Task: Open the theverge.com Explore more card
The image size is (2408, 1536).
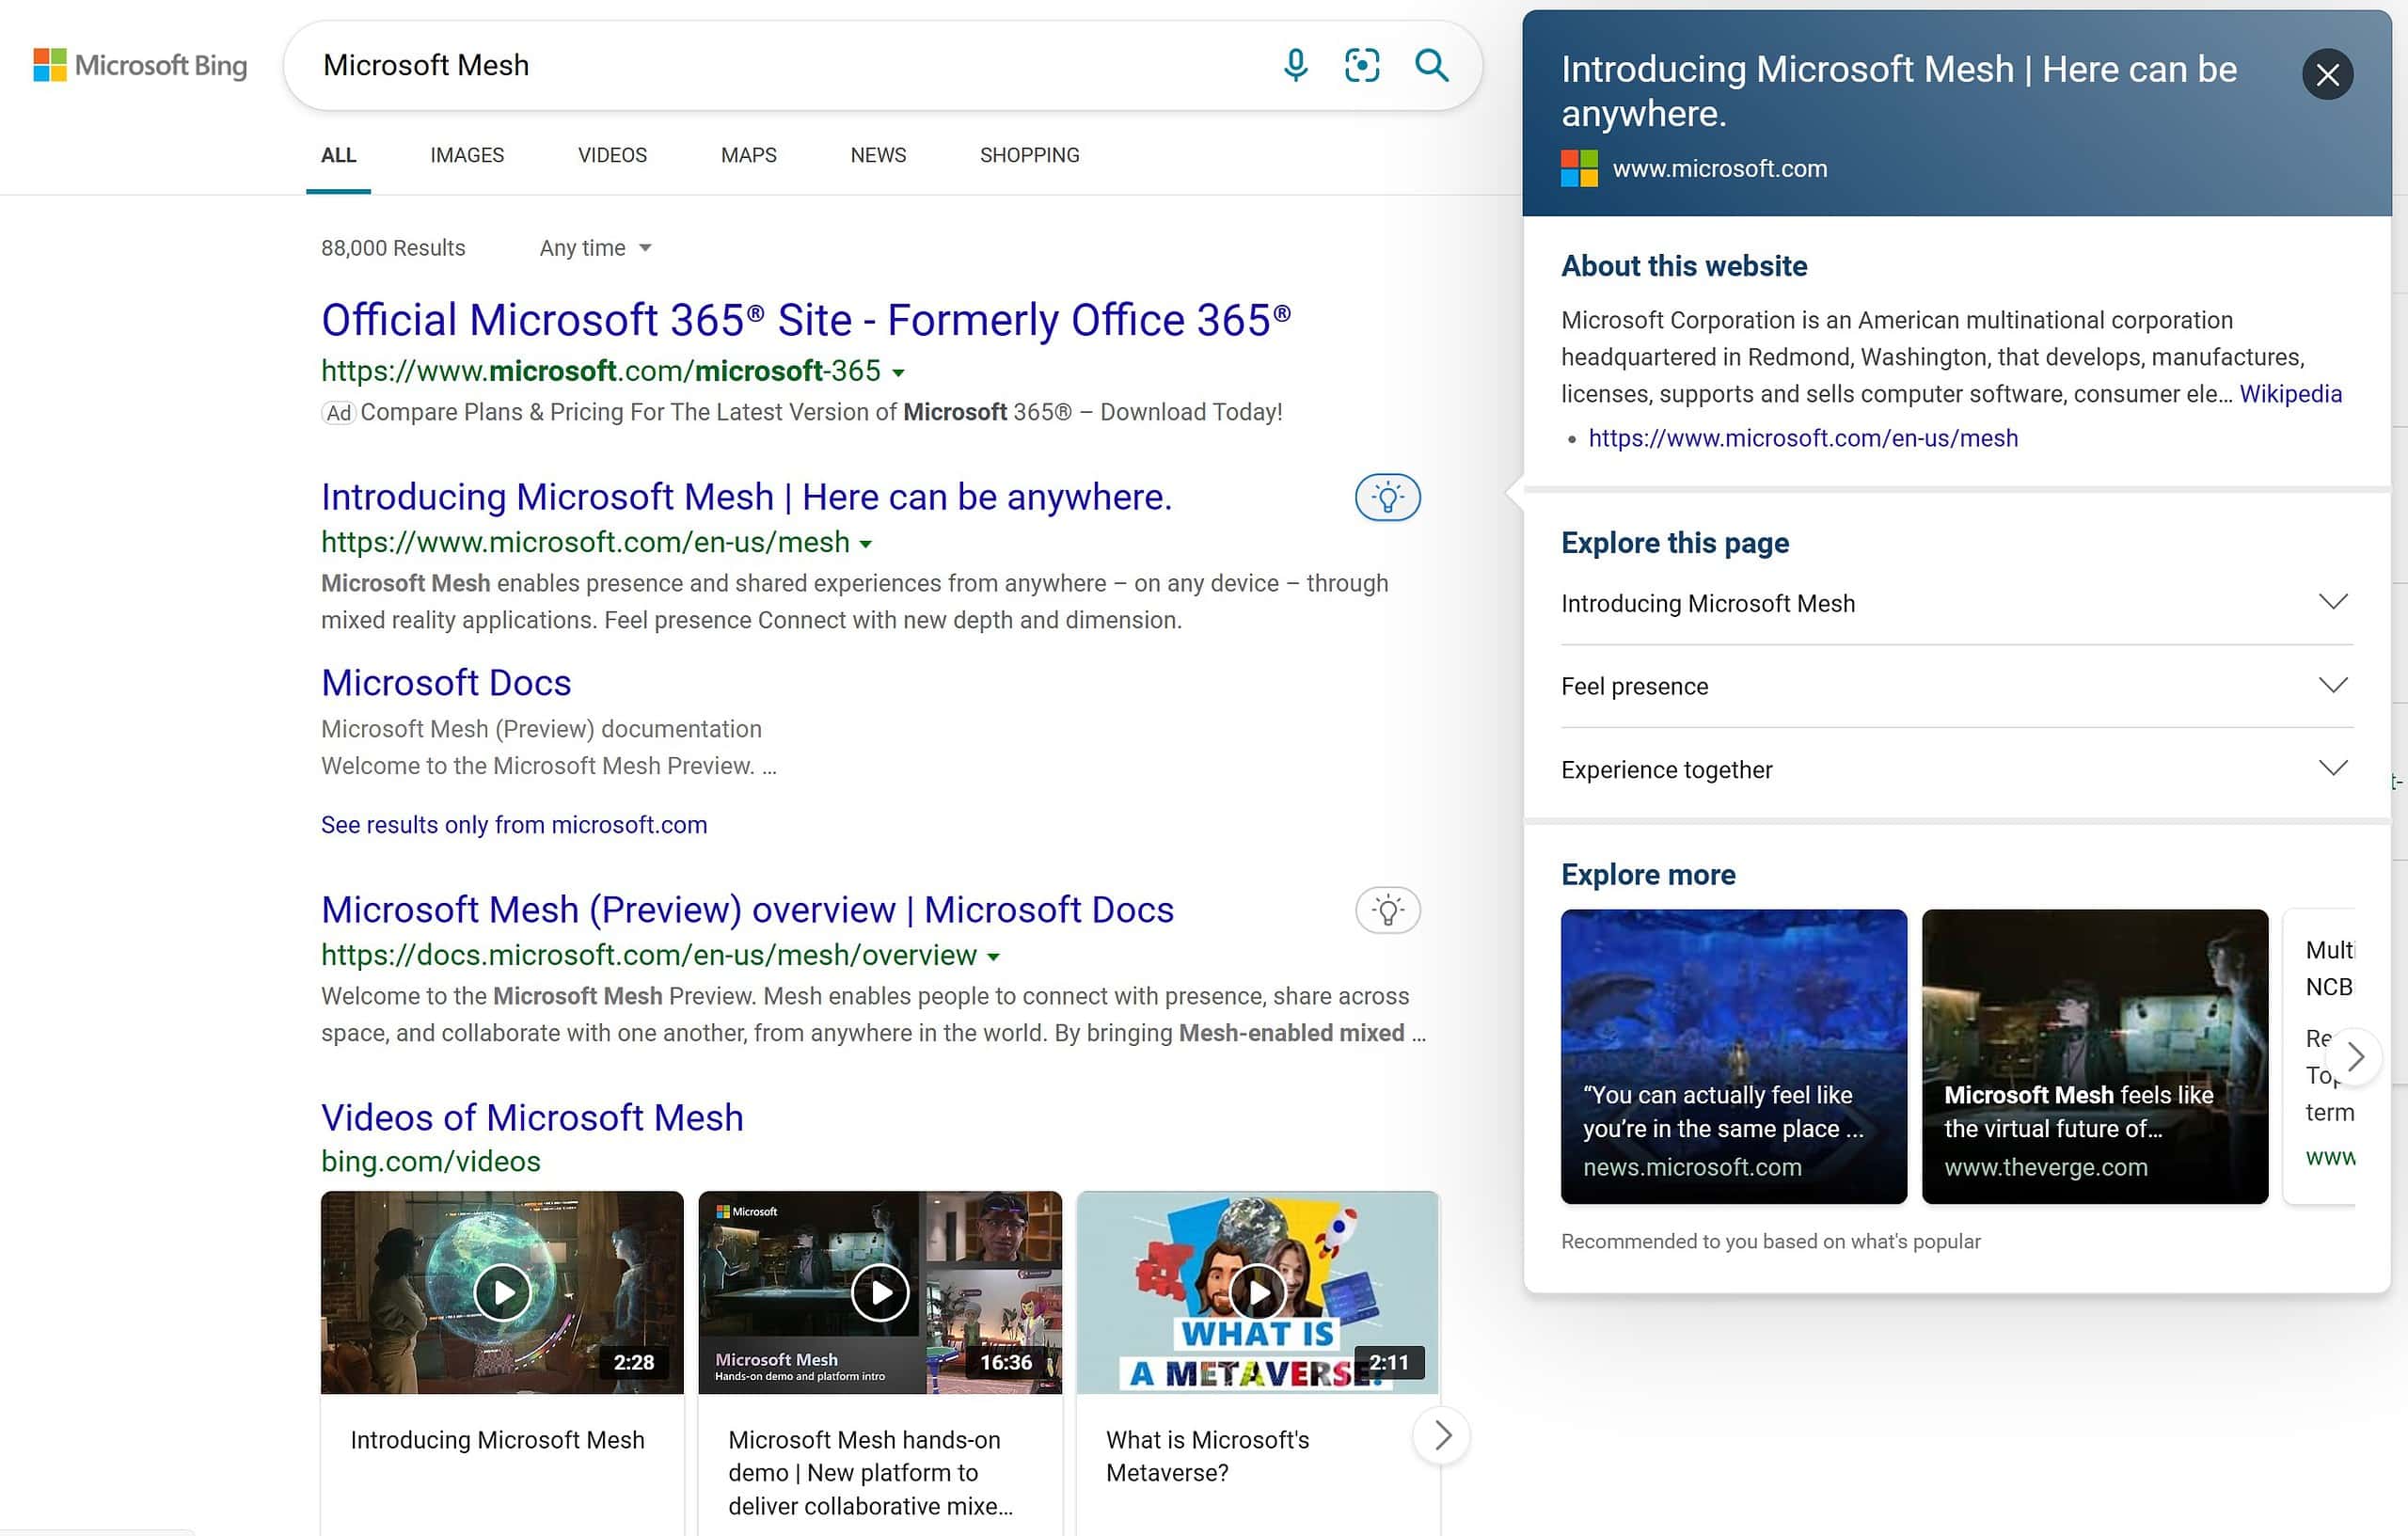Action: click(2094, 1056)
